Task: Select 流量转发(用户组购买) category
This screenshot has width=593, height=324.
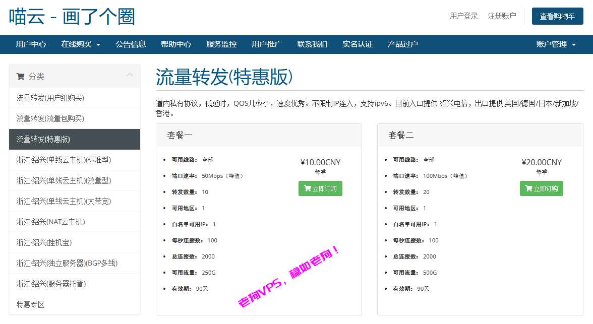Action: click(50, 98)
